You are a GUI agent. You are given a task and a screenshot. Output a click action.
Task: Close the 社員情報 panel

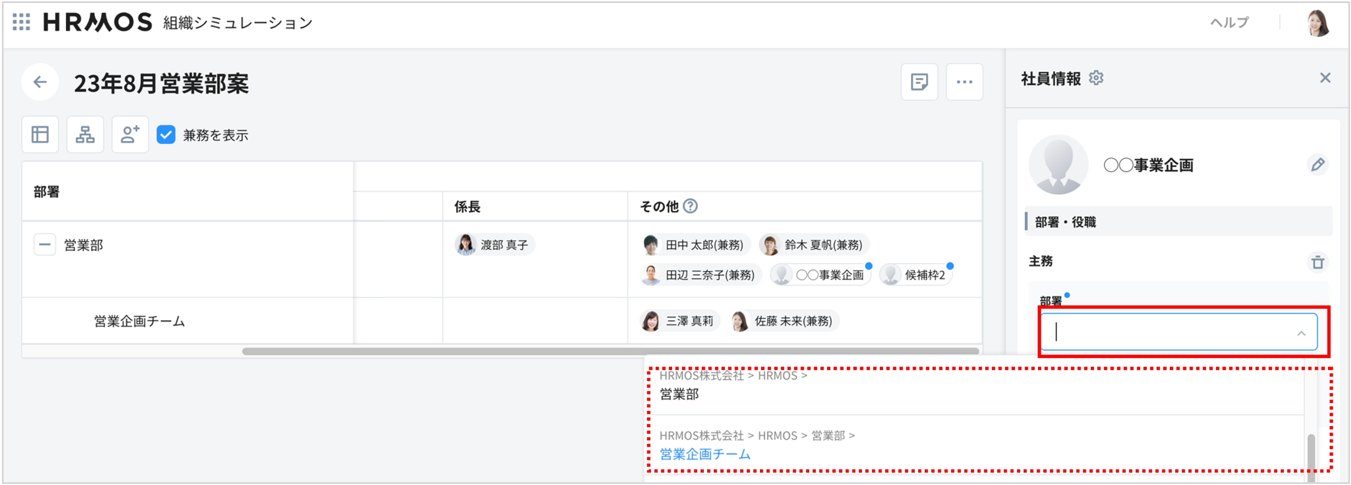pyautogui.click(x=1325, y=78)
